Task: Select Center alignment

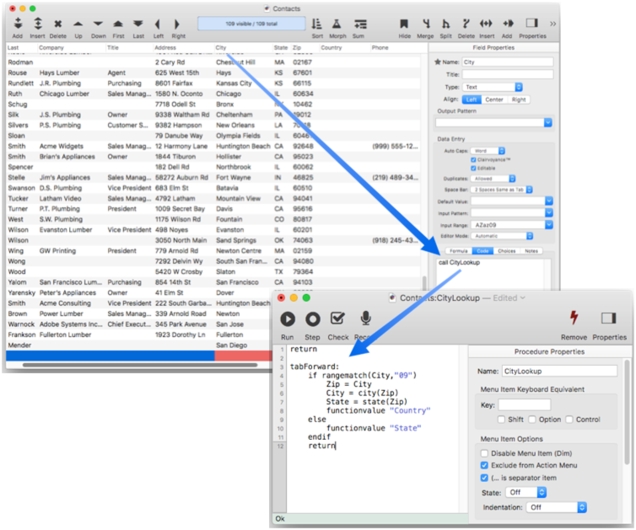Action: tap(494, 99)
